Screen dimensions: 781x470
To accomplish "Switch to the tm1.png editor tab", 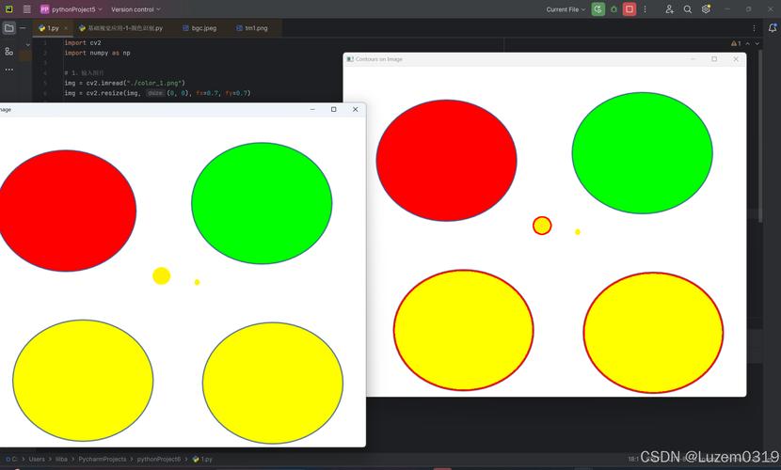I will point(255,28).
